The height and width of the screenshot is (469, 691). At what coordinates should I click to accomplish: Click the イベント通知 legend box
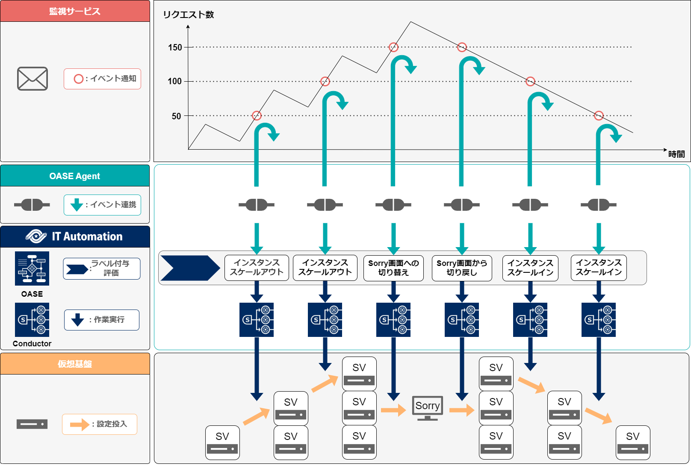click(x=103, y=79)
